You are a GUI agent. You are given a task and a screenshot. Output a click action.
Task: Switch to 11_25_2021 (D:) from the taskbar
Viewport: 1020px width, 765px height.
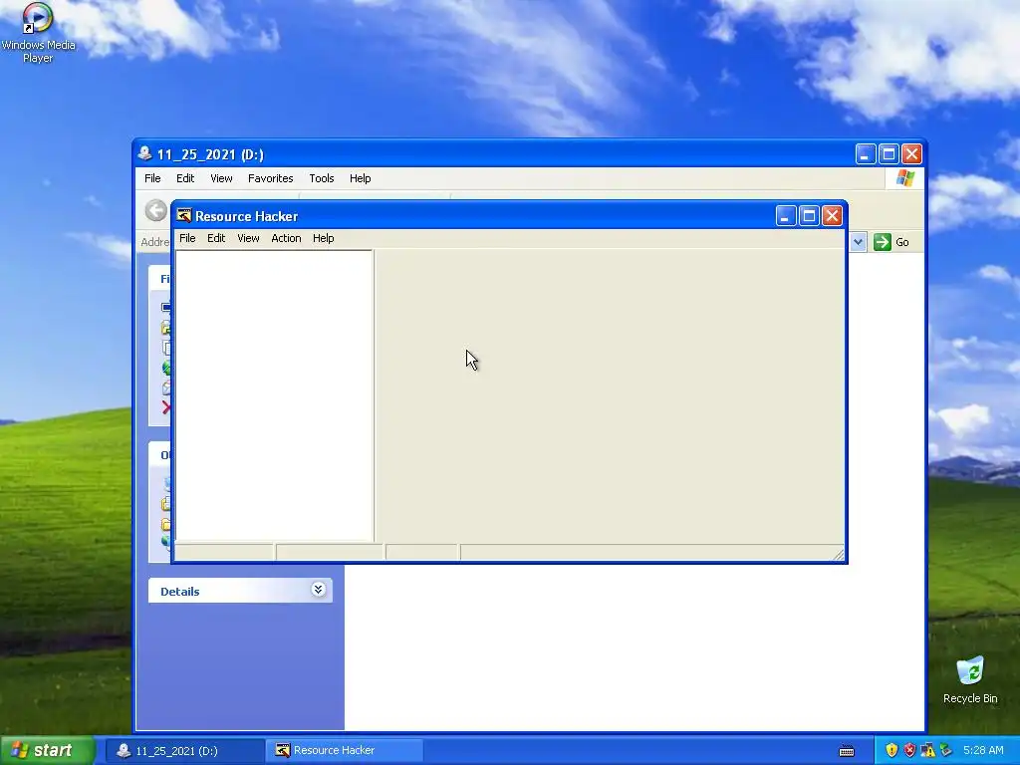pyautogui.click(x=184, y=751)
